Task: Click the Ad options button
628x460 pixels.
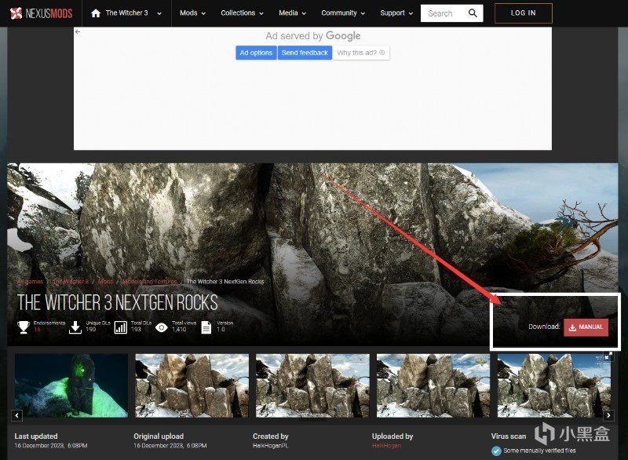Action: [256, 53]
